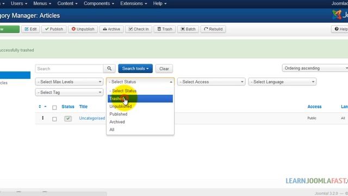This screenshot has height=196, width=348.
Task: Open the Select Tag dropdown
Action: click(x=69, y=92)
